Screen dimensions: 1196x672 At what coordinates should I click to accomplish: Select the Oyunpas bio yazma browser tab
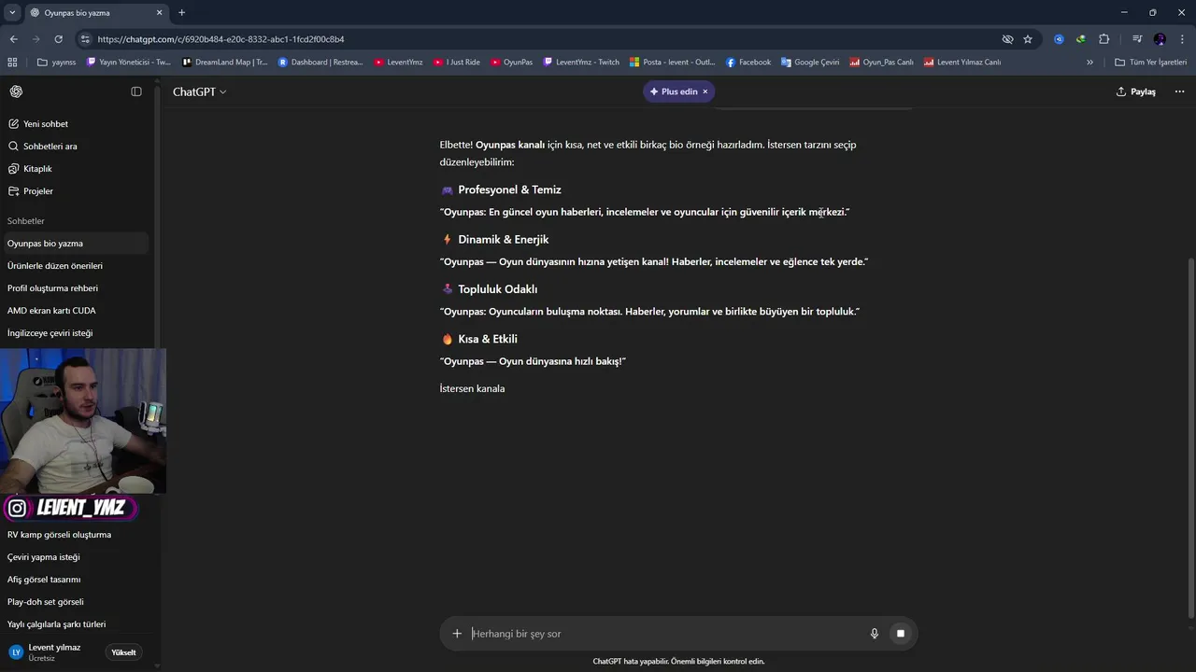point(96,13)
